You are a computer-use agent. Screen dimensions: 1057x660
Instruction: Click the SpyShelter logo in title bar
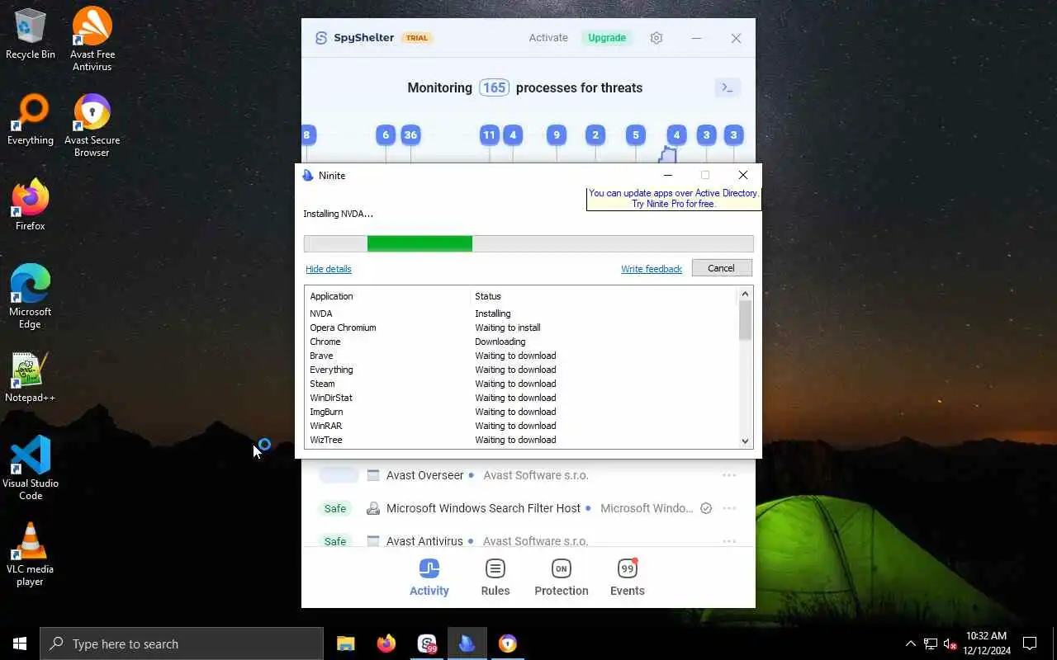[321, 38]
